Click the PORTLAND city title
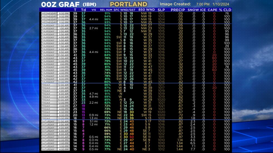The image size is (273, 153). pyautogui.click(x=128, y=4)
